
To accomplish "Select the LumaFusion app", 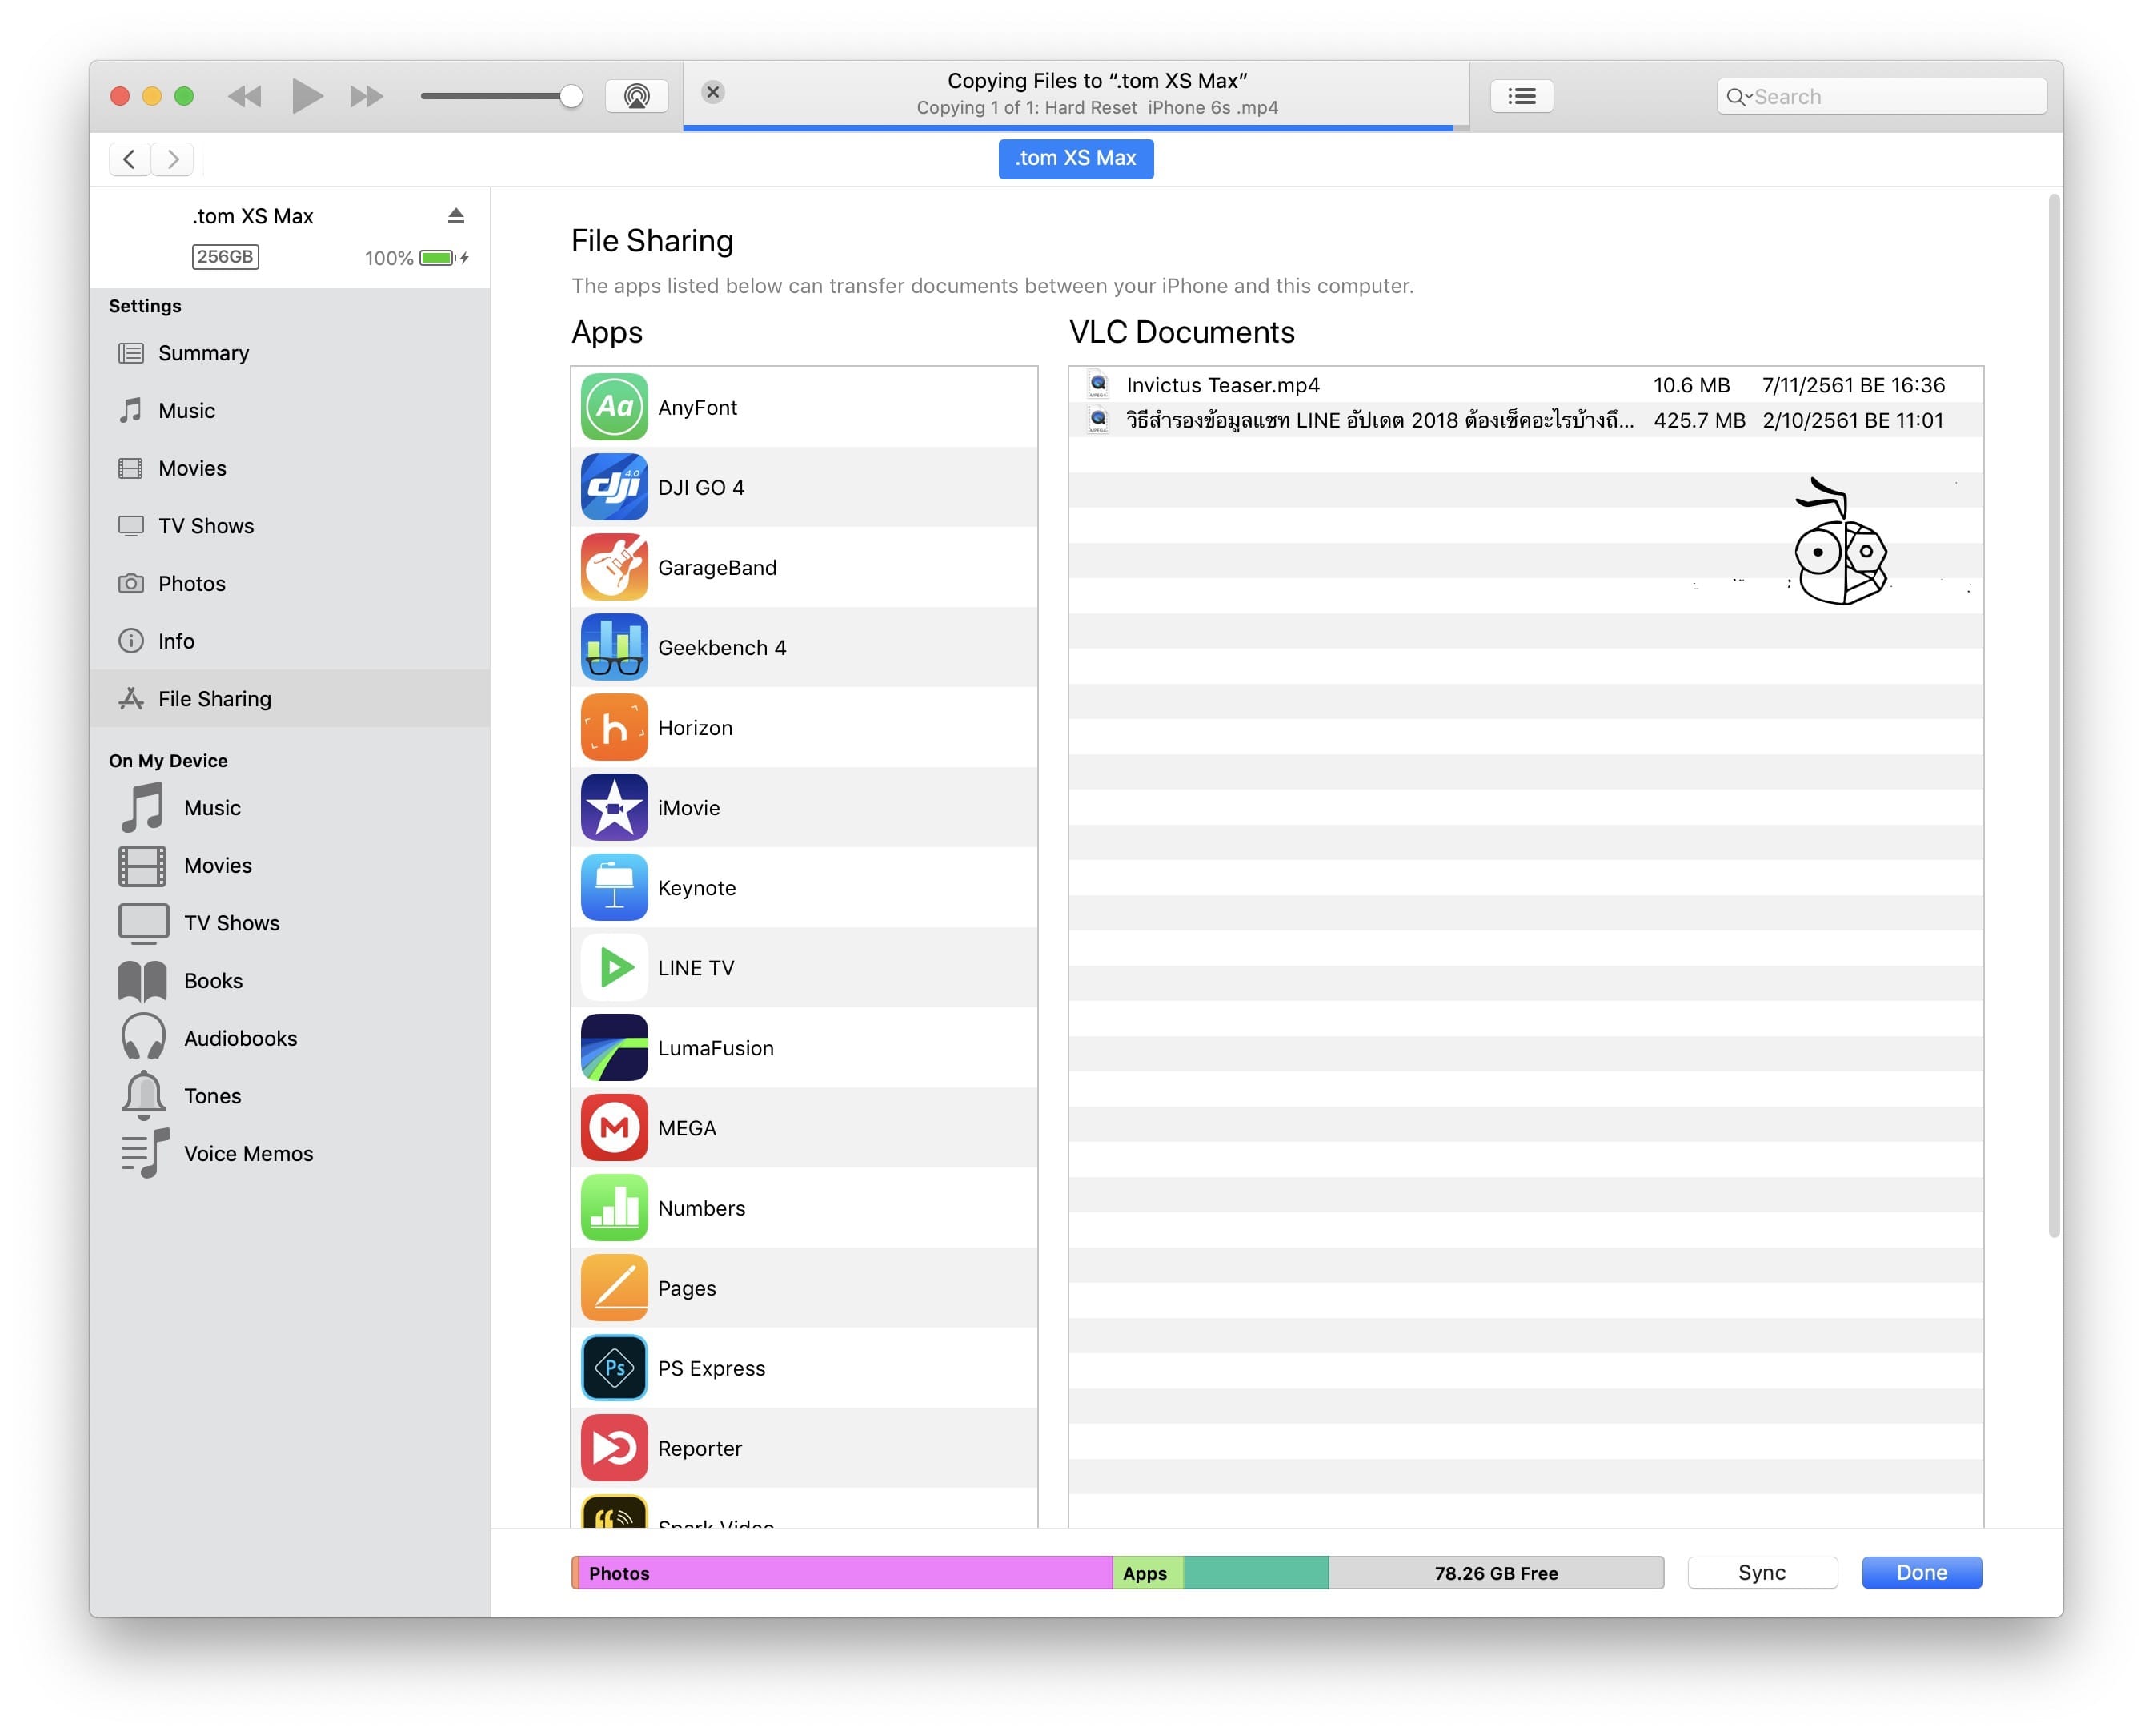I will 715,1048.
